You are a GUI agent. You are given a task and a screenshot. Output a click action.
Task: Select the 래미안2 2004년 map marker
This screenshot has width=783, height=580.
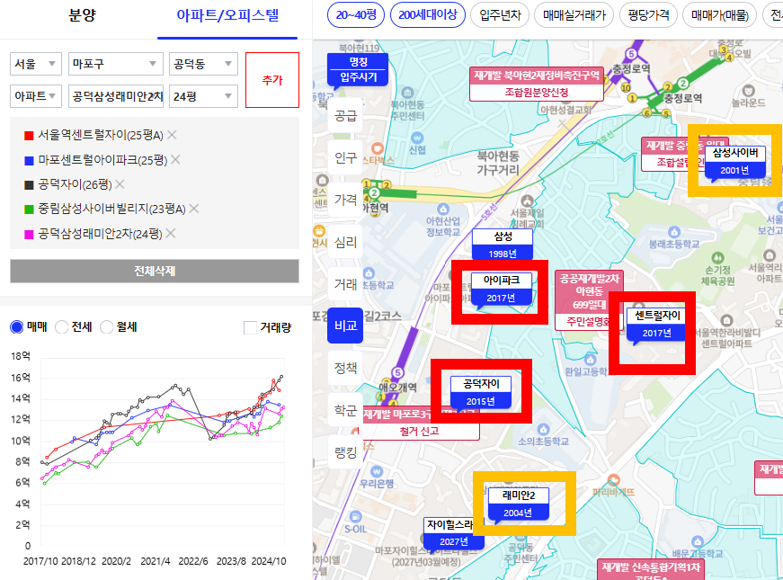pos(519,504)
